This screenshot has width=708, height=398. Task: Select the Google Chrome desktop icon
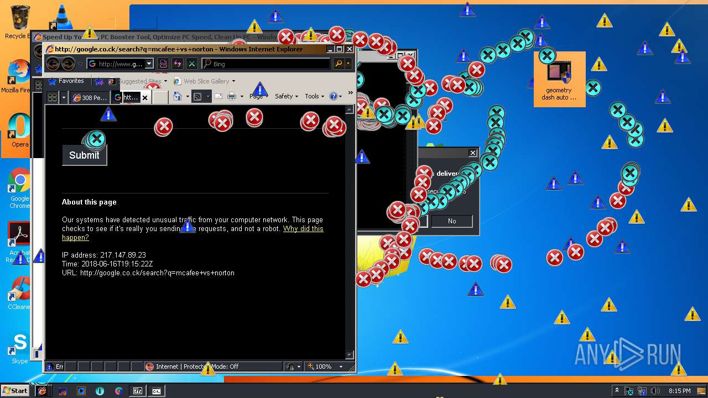click(x=19, y=188)
